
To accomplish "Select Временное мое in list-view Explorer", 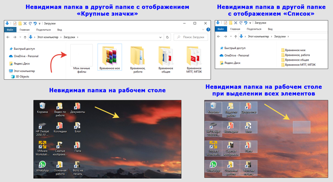I will pyautogui.click(x=293, y=50).
